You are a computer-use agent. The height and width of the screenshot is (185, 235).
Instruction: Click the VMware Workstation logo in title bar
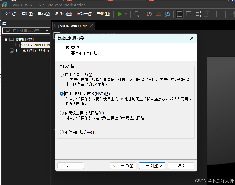[4, 5]
